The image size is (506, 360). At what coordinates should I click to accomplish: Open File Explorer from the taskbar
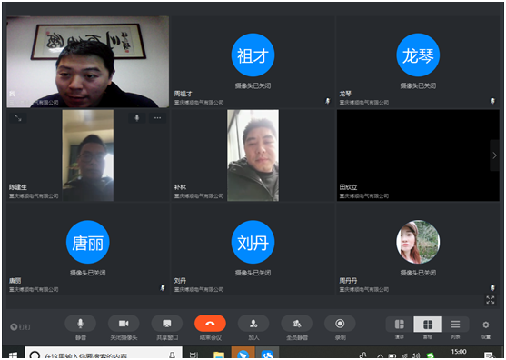219,355
